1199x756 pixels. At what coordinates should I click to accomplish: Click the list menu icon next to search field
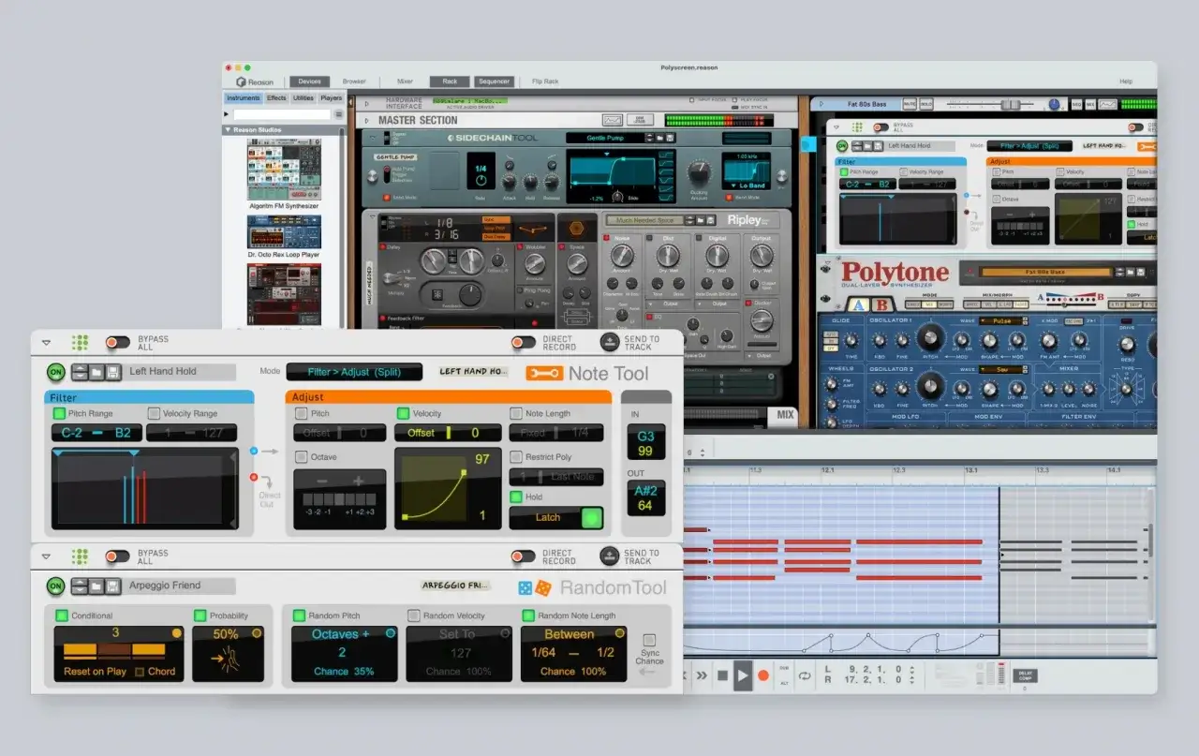pyautogui.click(x=339, y=114)
